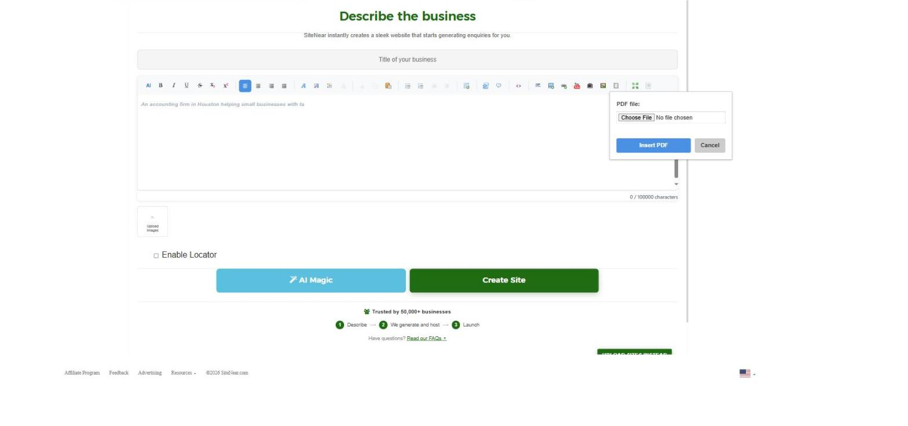
Task: Toggle bold formatting in the editor
Action: (x=161, y=86)
